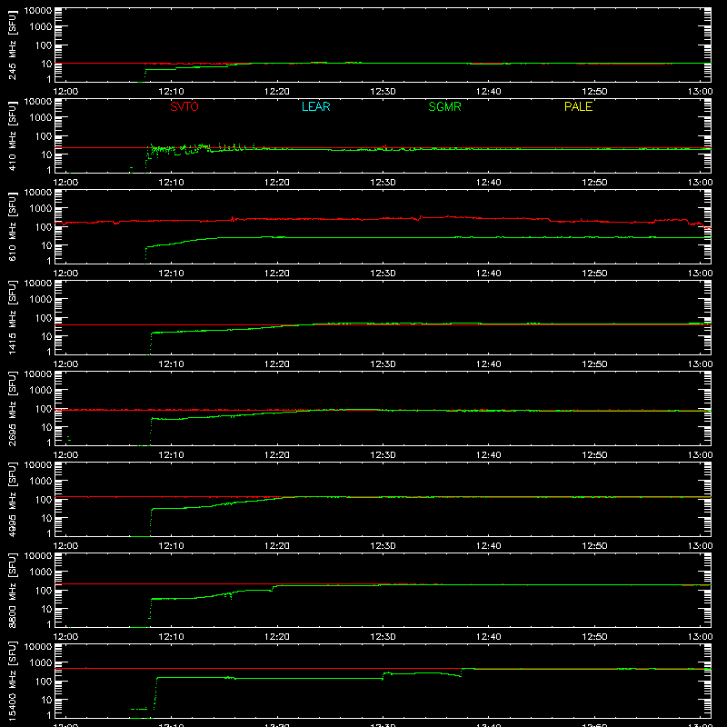Click the 100 y-axis value of 610 MHz plot
The height and width of the screenshot is (727, 727).
click(44, 226)
